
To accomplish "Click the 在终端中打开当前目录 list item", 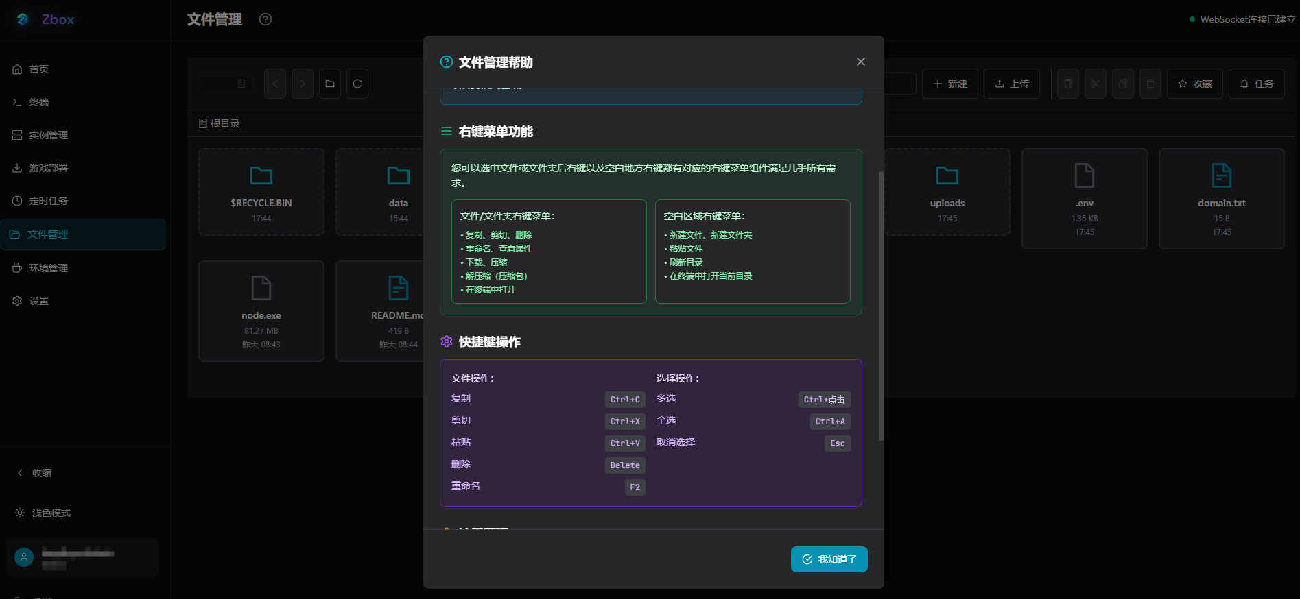I will coord(709,276).
